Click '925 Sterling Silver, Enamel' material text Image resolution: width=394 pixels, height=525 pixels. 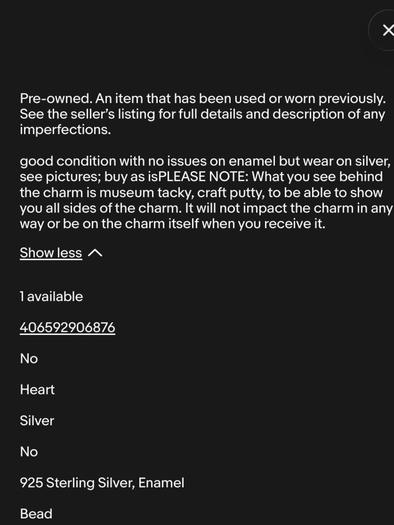point(102,483)
